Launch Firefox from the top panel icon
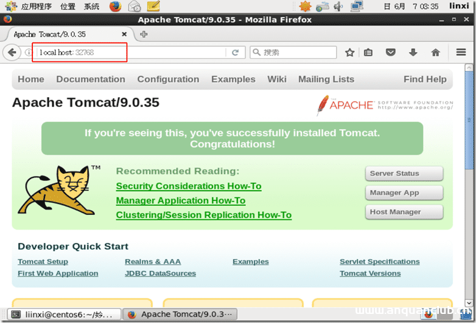Viewport: 476px width, 323px height. pos(116,6)
